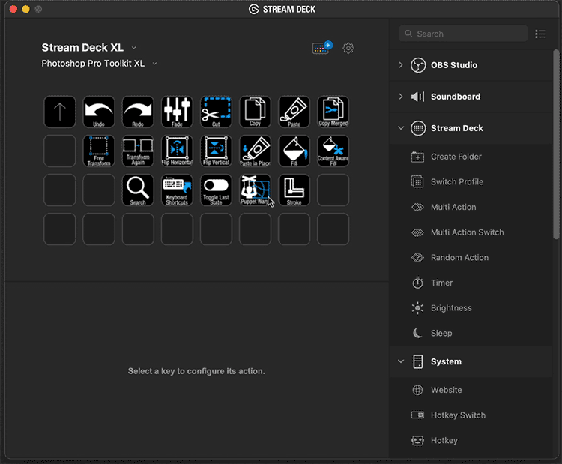Select the Free Transform key
Image resolution: width=562 pixels, height=464 pixels.
click(99, 151)
